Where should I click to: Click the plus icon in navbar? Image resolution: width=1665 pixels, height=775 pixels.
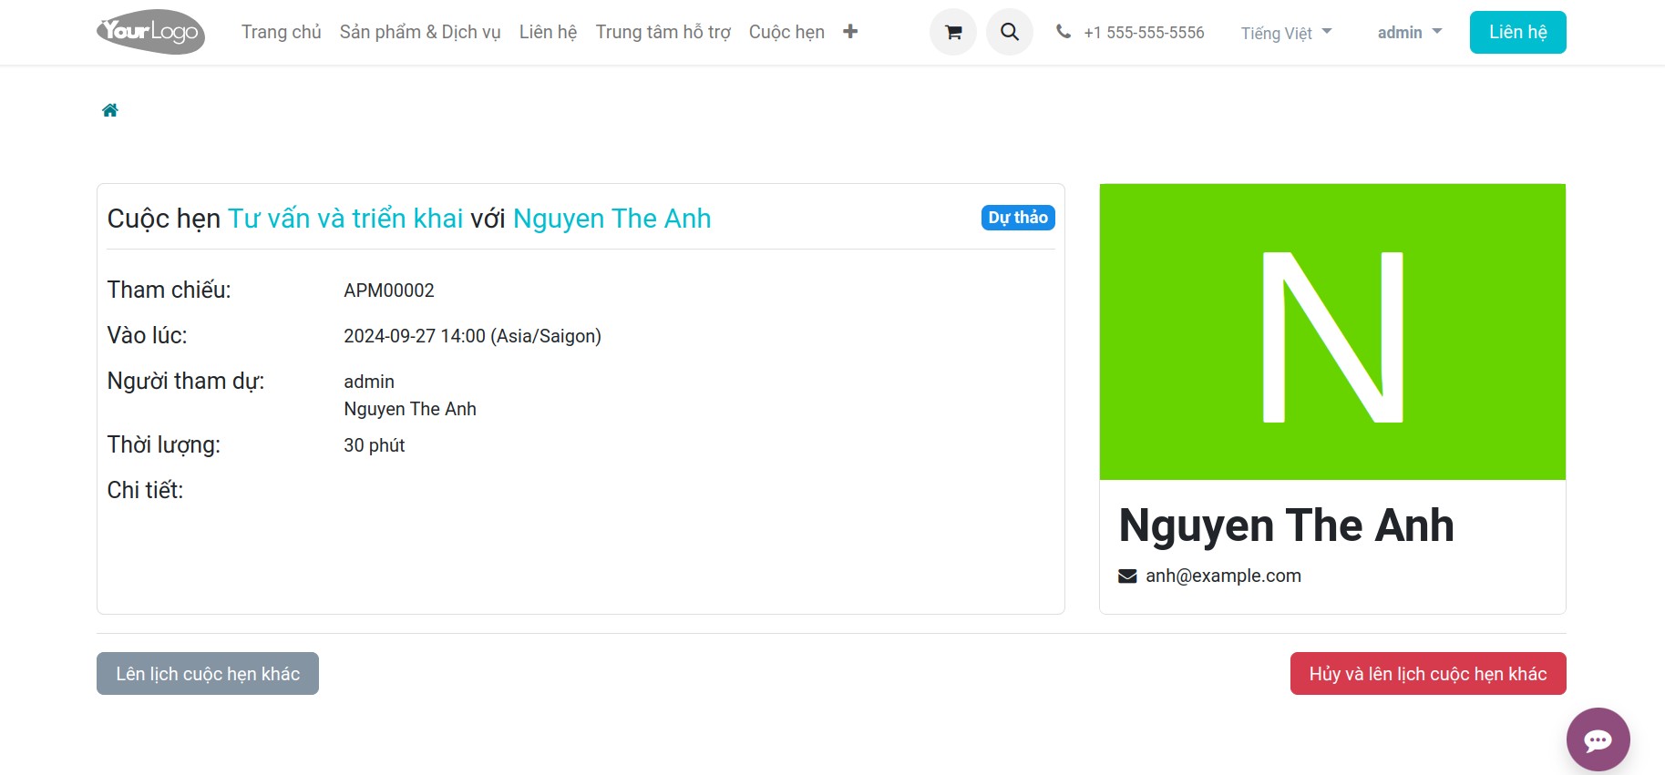point(850,32)
